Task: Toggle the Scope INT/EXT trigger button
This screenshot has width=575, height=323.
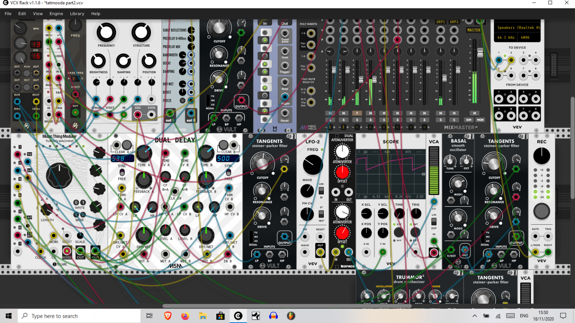Action: (x=416, y=232)
